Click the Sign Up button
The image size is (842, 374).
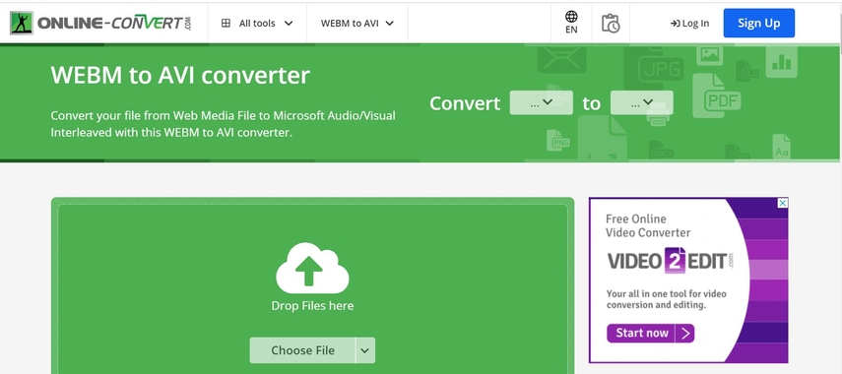click(x=758, y=23)
